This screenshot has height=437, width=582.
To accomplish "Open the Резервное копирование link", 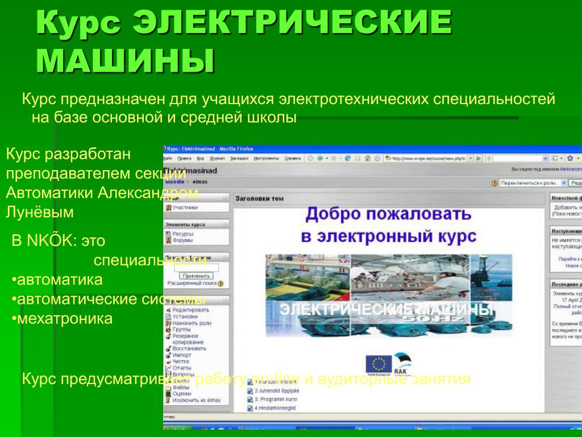I will click(x=188, y=339).
